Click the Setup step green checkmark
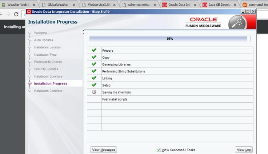This screenshot has width=268, height=154. 94,85
